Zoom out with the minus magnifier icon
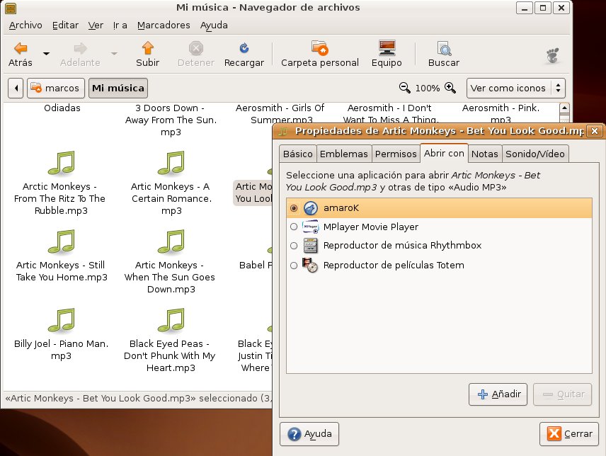The image size is (606, 456). [405, 89]
